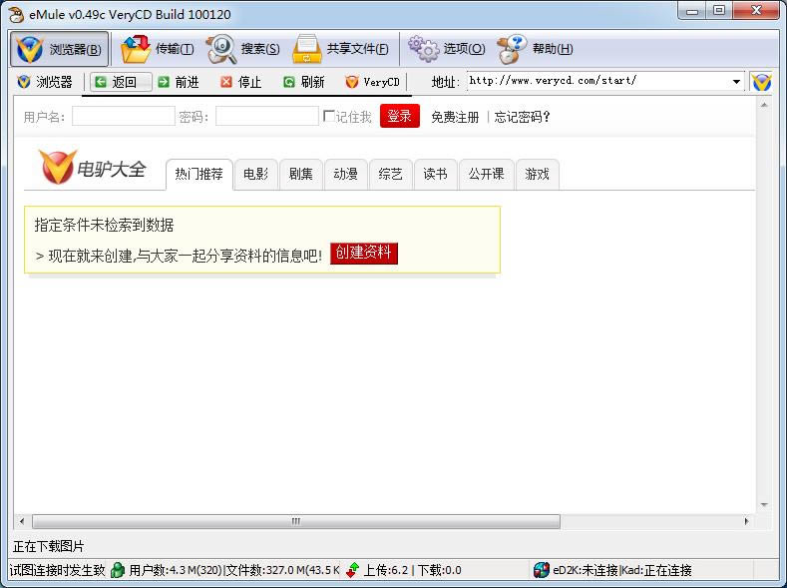Click the small 浏览器 label icon on browser toolbar
The width and height of the screenshot is (787, 588).
pos(23,81)
